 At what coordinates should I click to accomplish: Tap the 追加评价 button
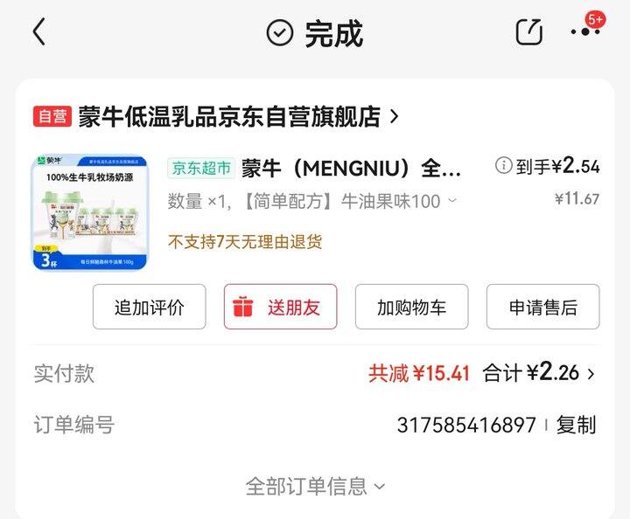tap(149, 307)
